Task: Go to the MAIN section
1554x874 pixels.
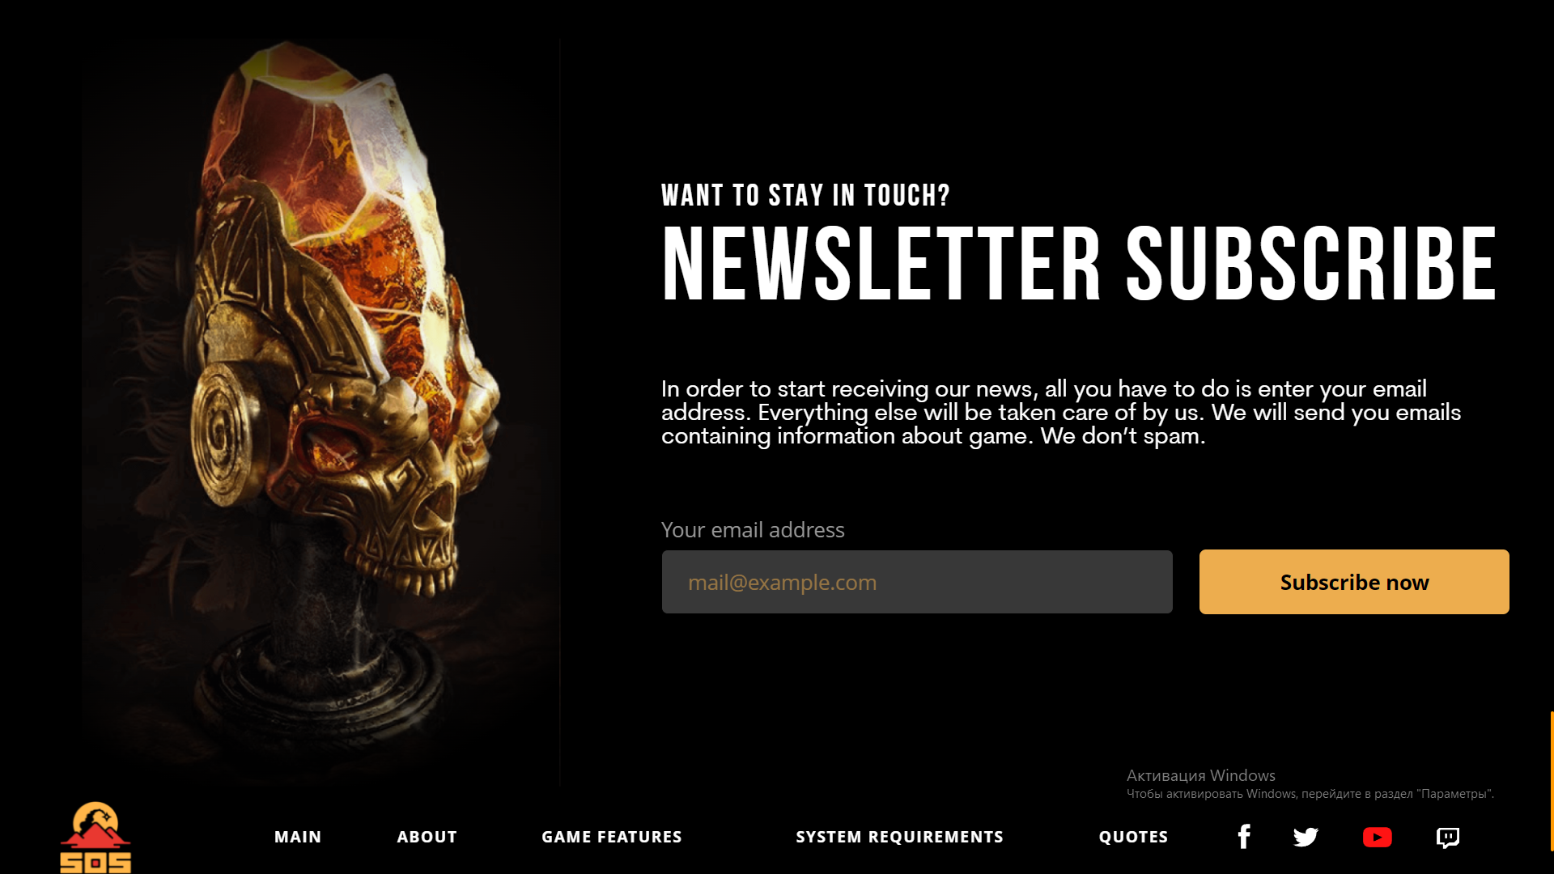Action: 298,837
